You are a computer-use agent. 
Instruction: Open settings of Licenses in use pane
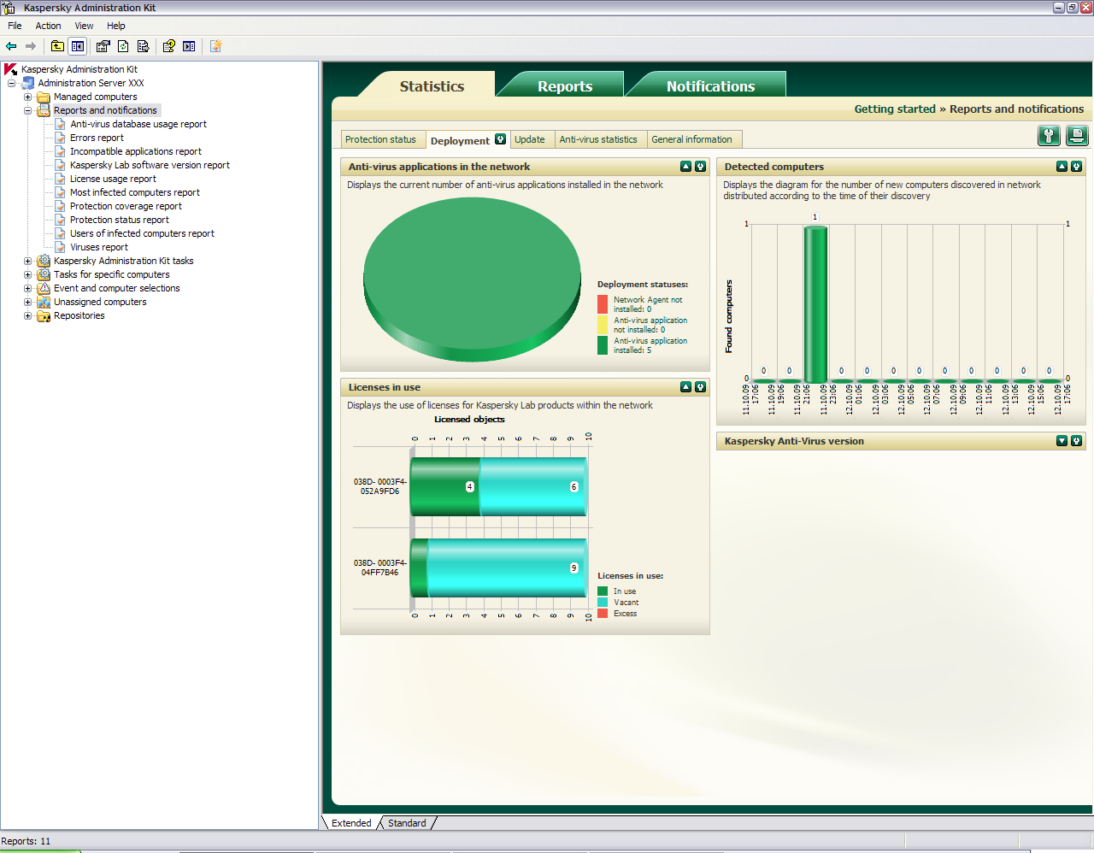coord(700,387)
